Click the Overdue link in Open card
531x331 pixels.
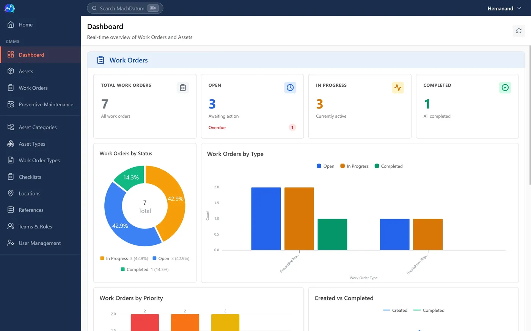point(217,127)
